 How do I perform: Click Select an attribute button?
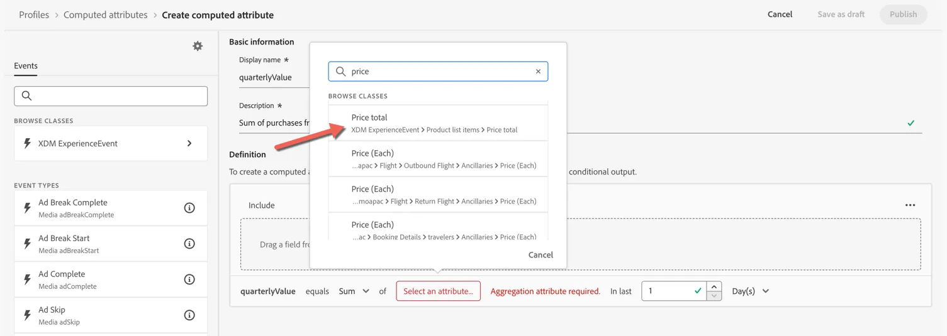(438, 291)
